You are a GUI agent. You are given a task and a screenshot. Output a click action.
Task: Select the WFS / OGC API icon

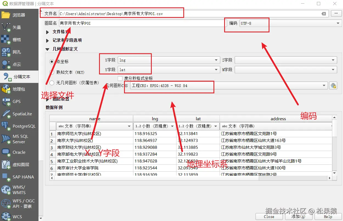[6, 203]
